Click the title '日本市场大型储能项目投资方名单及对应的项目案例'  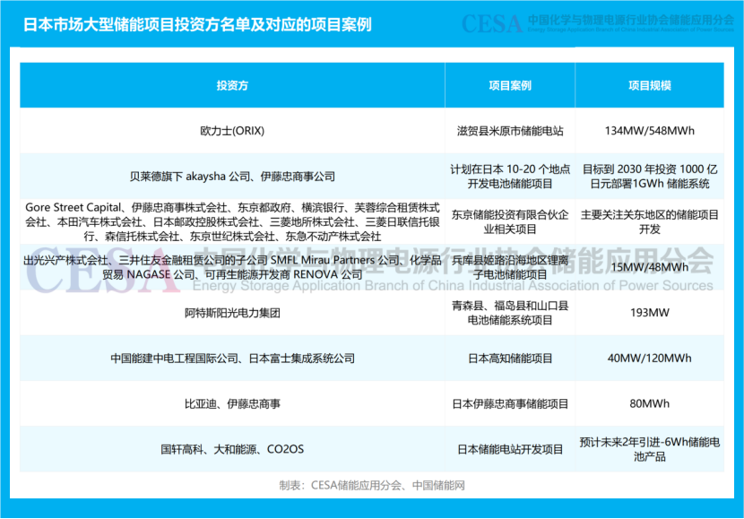pos(197,25)
